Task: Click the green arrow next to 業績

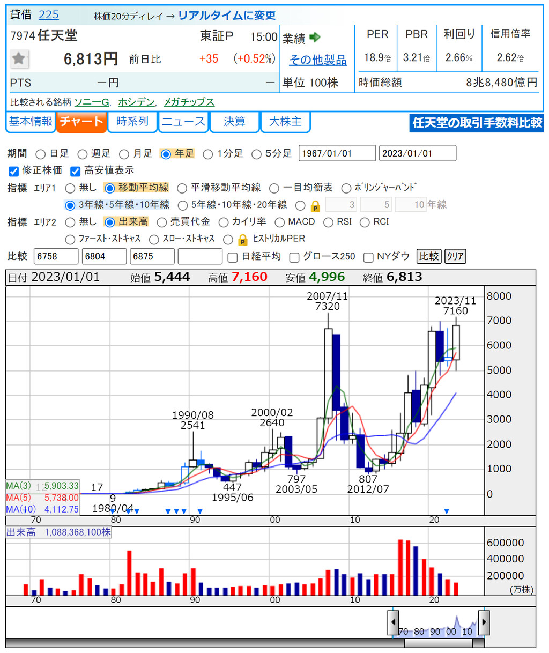Action: pyautogui.click(x=315, y=37)
